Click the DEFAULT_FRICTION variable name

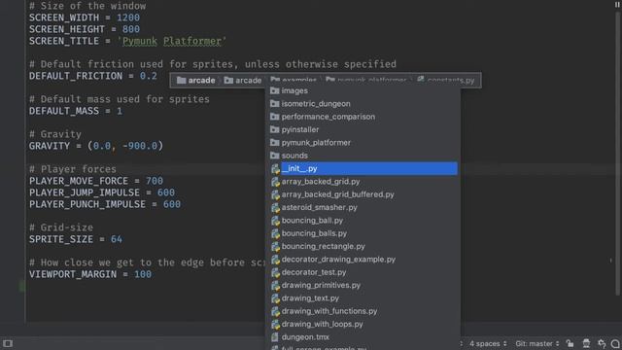point(76,76)
